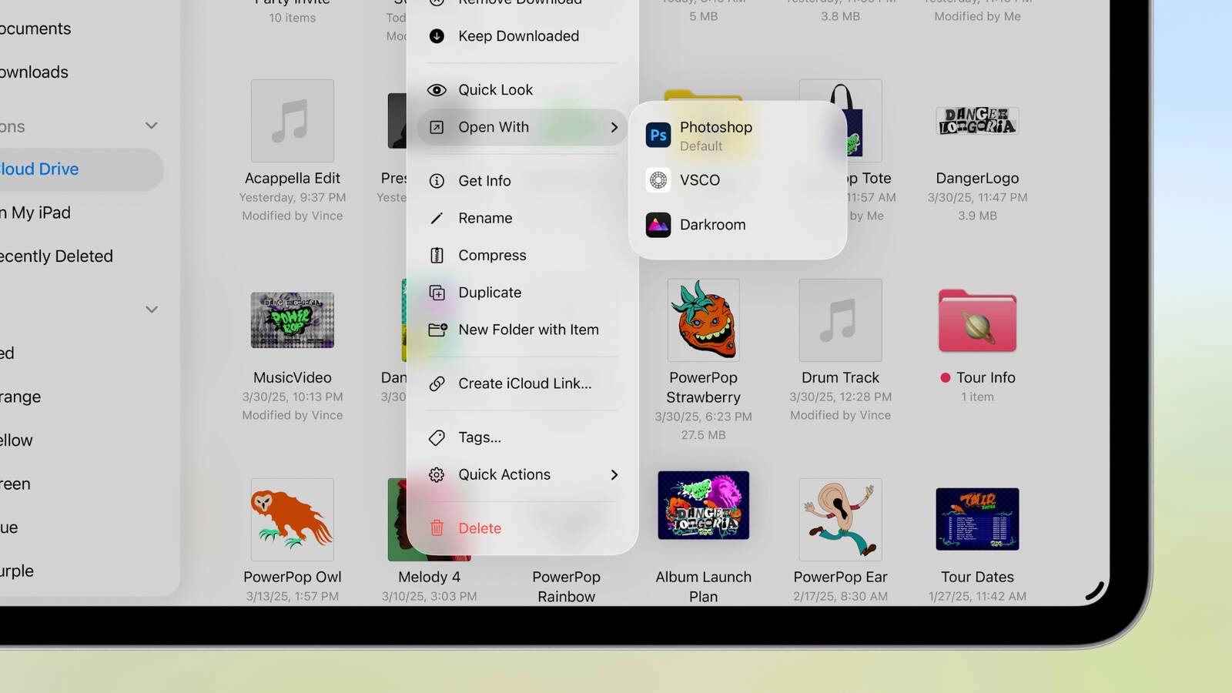The width and height of the screenshot is (1232, 693).
Task: Open the PowerPop Strawberry thumbnail
Action: [702, 320]
